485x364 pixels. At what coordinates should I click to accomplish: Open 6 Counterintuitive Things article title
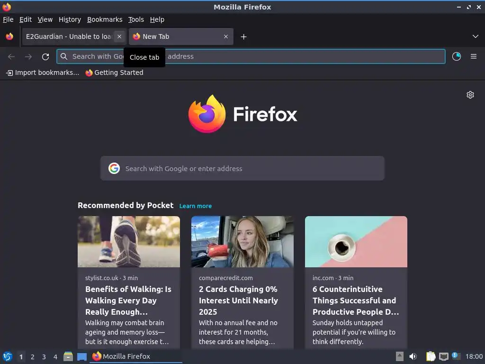point(356,300)
